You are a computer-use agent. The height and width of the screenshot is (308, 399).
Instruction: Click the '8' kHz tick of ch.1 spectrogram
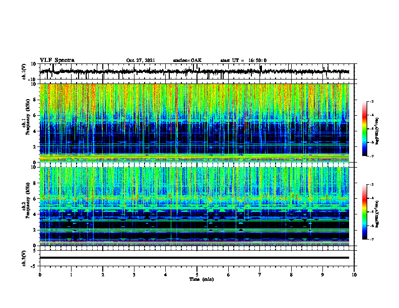(35, 100)
